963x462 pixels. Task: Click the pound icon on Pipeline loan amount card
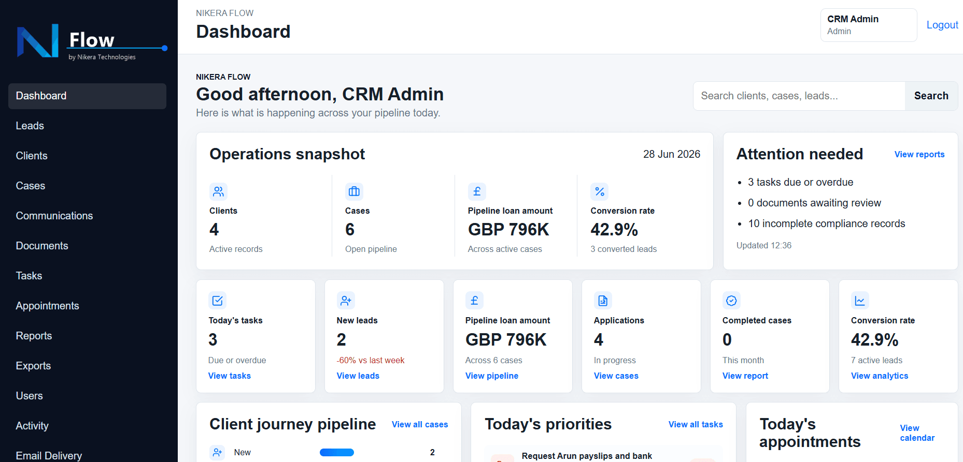point(474,301)
